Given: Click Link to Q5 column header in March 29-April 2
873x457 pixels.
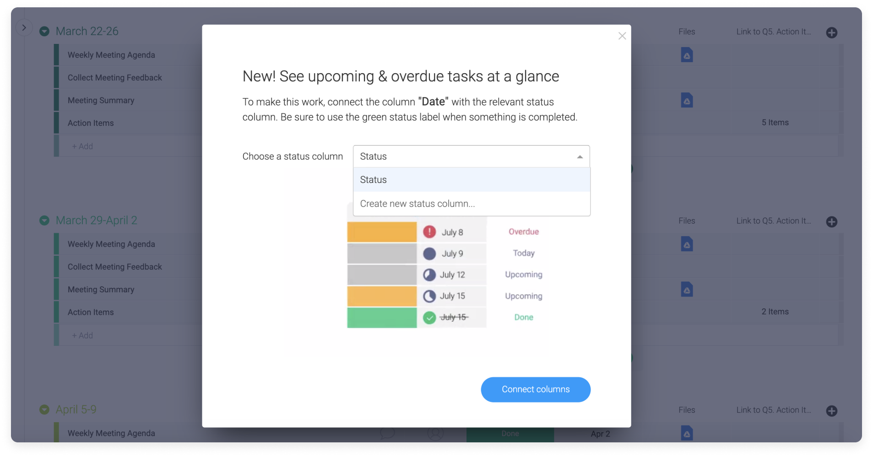Looking at the screenshot, I should (x=774, y=221).
